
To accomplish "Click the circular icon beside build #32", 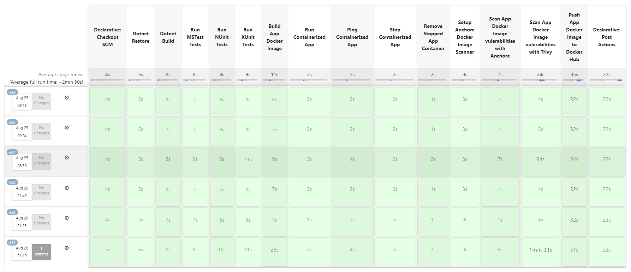I will click(67, 218).
